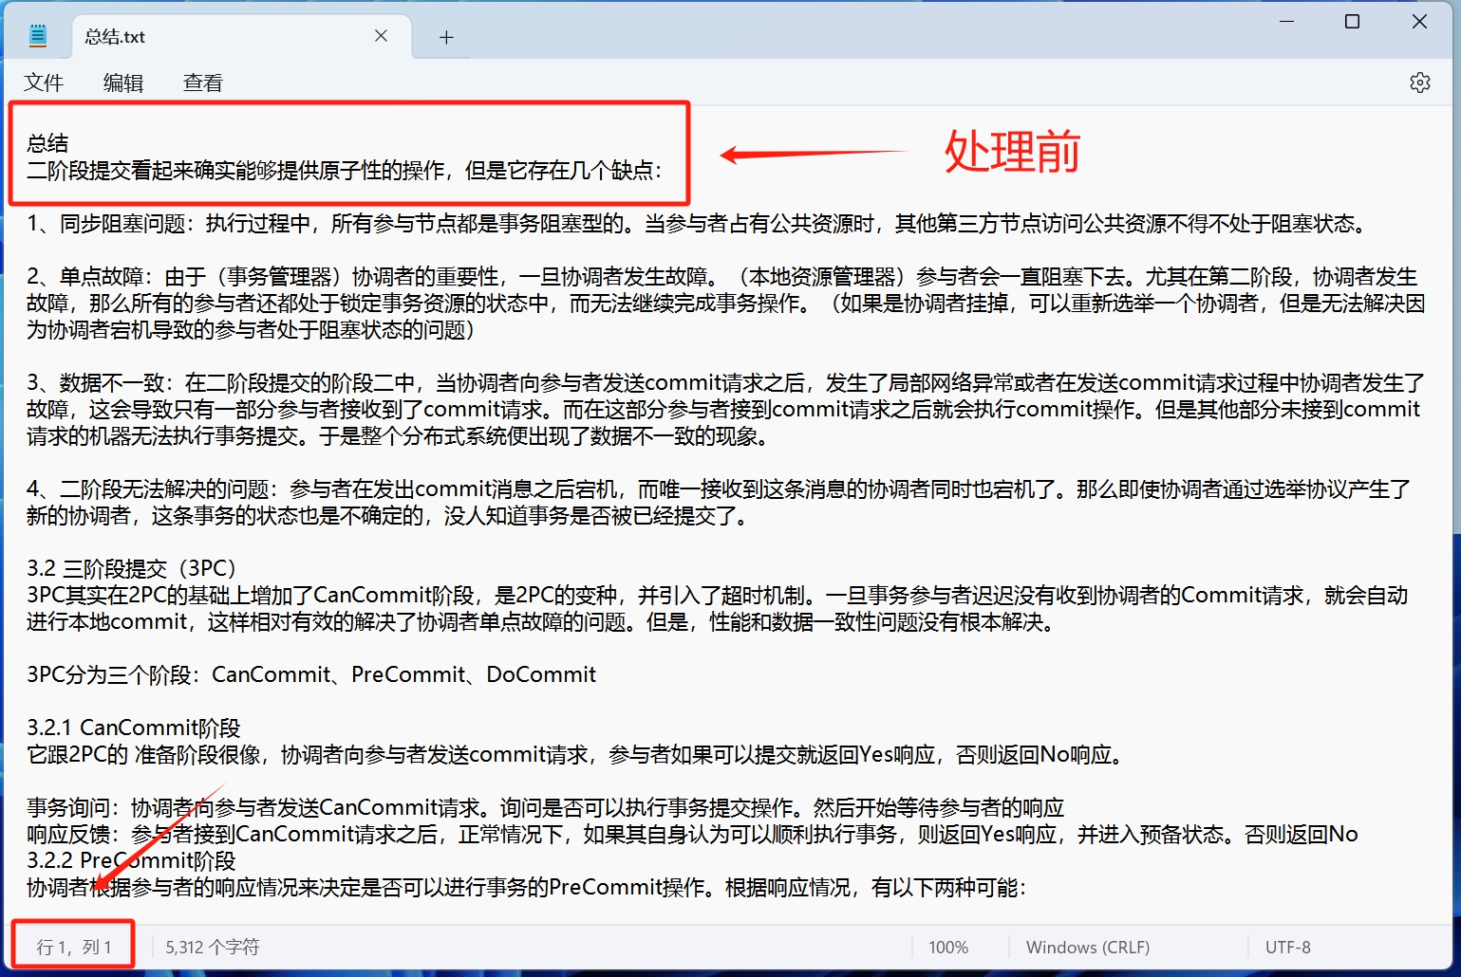Click the 3.2.1 CanCommit阶段 heading
This screenshot has height=977, width=1461.
tap(132, 728)
